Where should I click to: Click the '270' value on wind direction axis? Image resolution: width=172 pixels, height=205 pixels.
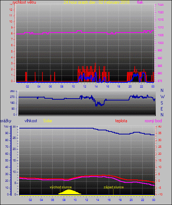coord(12,97)
